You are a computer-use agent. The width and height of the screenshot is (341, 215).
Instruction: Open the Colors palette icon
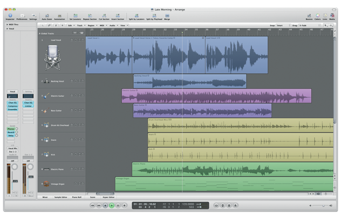point(317,16)
